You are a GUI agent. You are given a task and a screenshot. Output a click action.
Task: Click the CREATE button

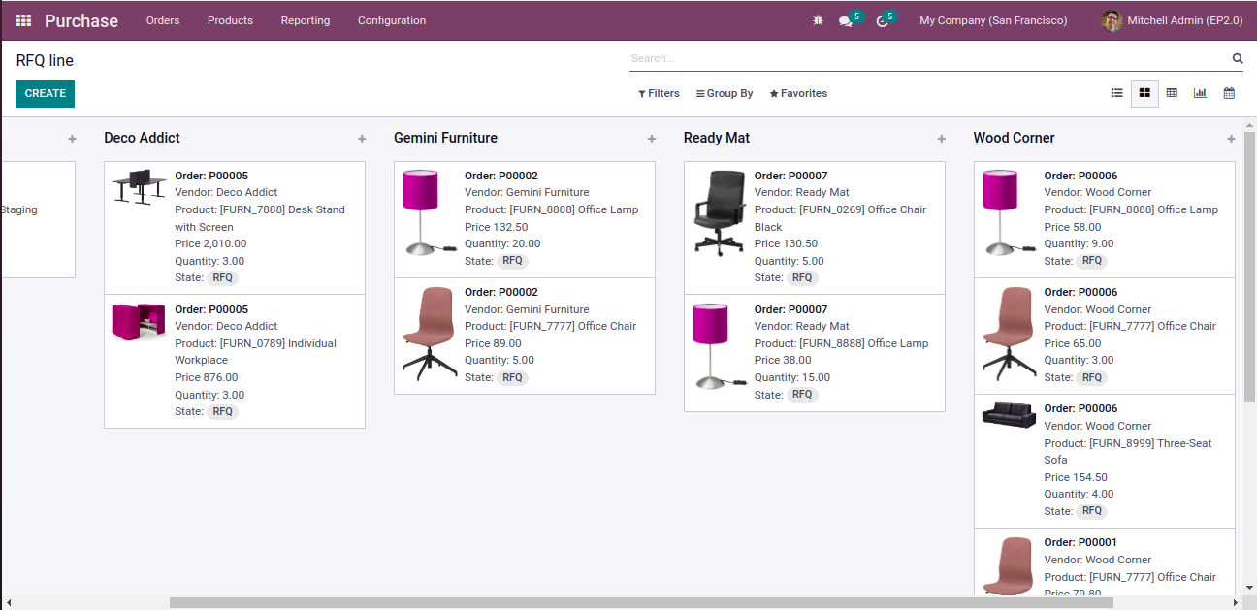45,93
